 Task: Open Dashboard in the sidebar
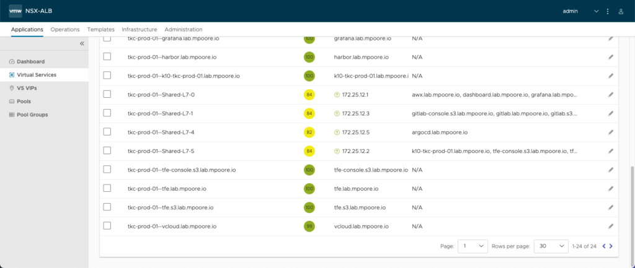click(x=44, y=61)
